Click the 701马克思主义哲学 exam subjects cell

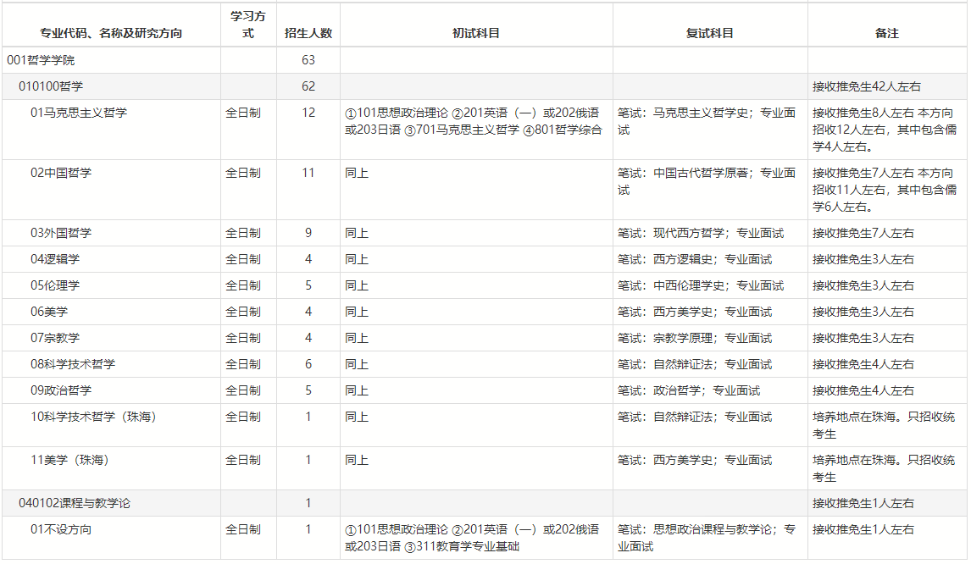point(474,121)
